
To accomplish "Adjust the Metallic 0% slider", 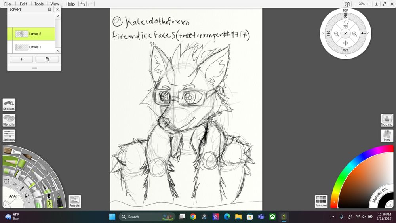I will 379,195.
